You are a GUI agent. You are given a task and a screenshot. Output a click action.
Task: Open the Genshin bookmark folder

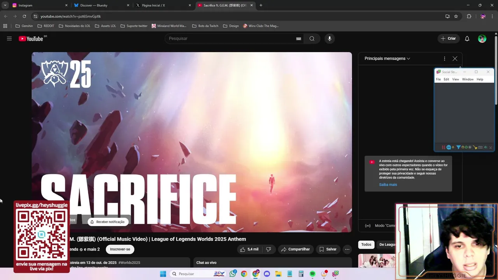pos(24,26)
